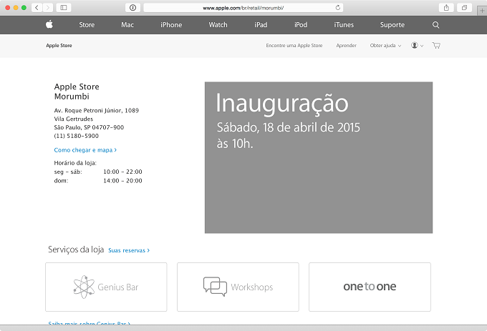Toggle the Safari sidebar button

[x=64, y=7]
